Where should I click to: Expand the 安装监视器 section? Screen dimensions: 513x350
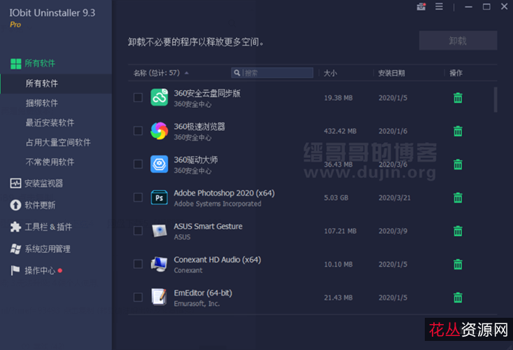click(x=43, y=183)
